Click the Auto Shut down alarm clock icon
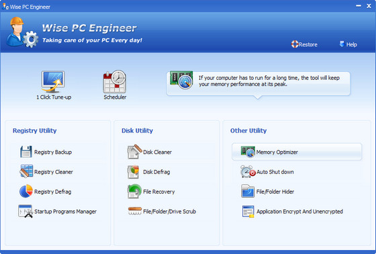Viewport: 376px width, 254px height. [x=248, y=171]
